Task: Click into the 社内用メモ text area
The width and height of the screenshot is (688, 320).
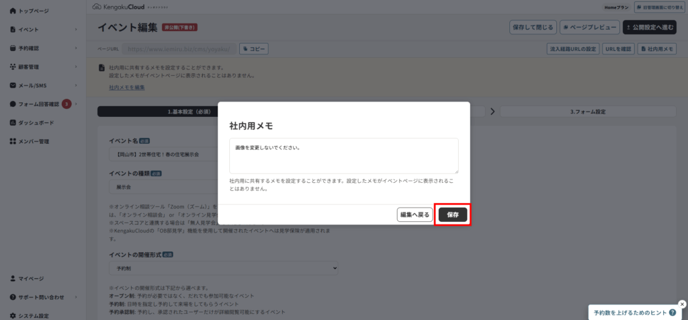Action: (x=343, y=156)
